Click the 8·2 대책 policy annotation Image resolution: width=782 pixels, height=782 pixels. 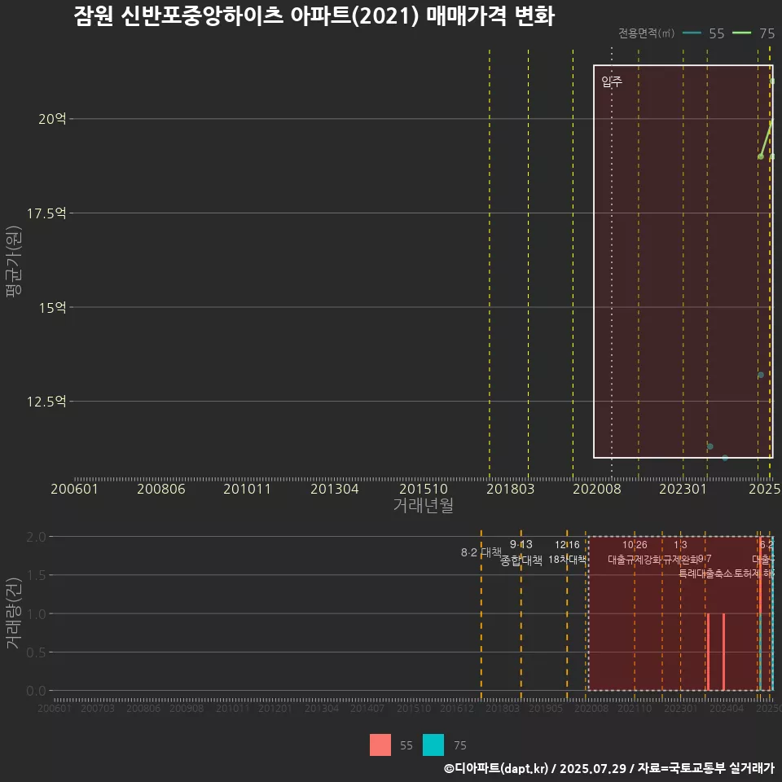point(481,552)
